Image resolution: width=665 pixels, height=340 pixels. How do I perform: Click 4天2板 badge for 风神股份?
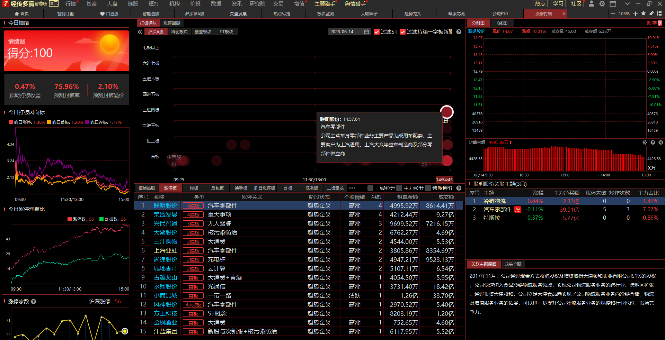click(x=193, y=305)
